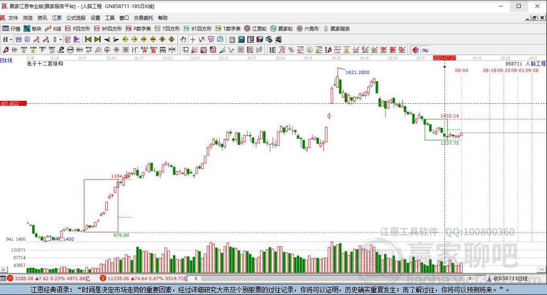Open the 江恩轮 Gann wheel

pyautogui.click(x=255, y=29)
